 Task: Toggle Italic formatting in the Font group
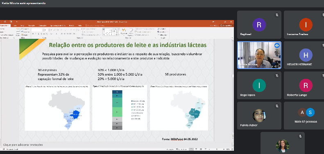point(36,33)
